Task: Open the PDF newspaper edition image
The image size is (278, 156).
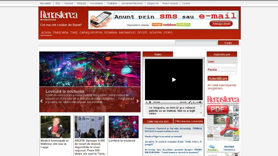Action: coord(223,118)
